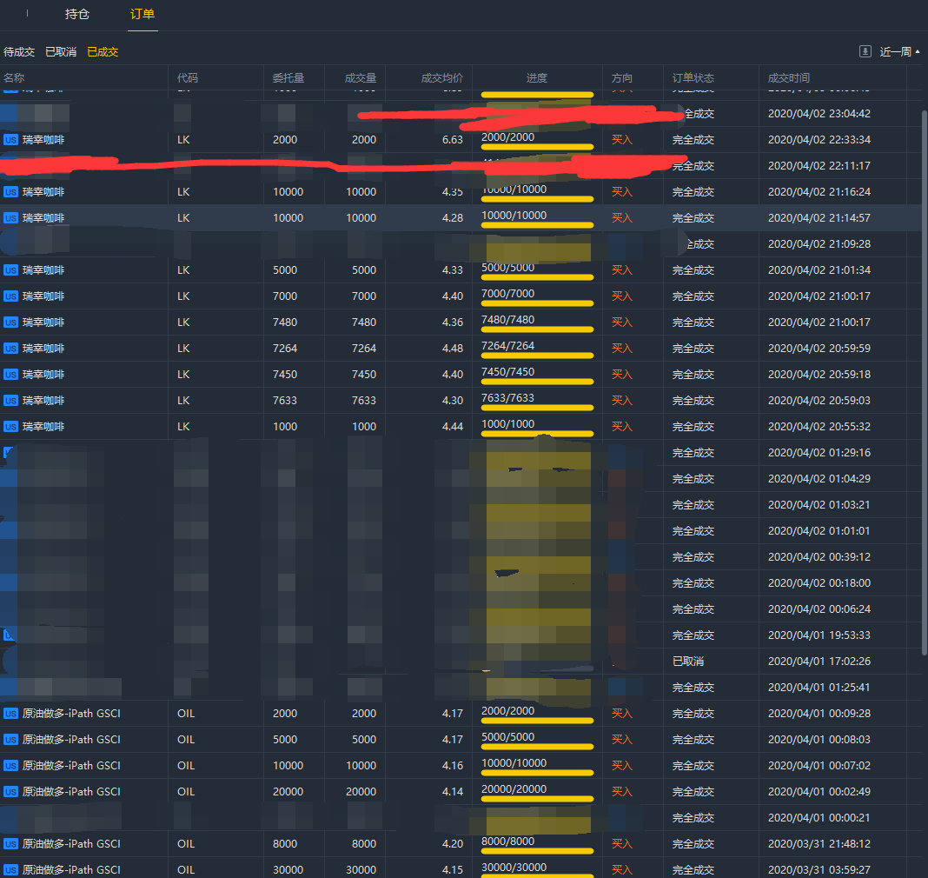Click the time 2020/04/02 23:04:42

819,114
